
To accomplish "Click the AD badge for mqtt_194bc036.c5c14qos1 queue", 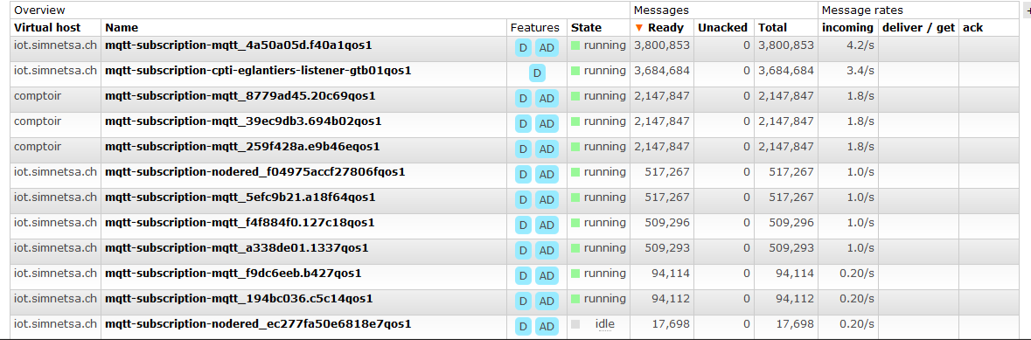I will tap(547, 302).
